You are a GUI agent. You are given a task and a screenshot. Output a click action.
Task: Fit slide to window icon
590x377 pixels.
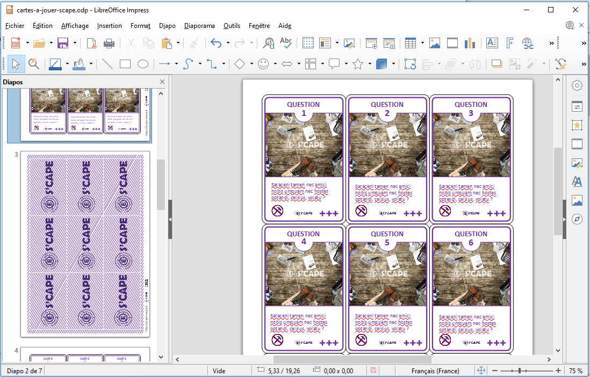pos(481,371)
